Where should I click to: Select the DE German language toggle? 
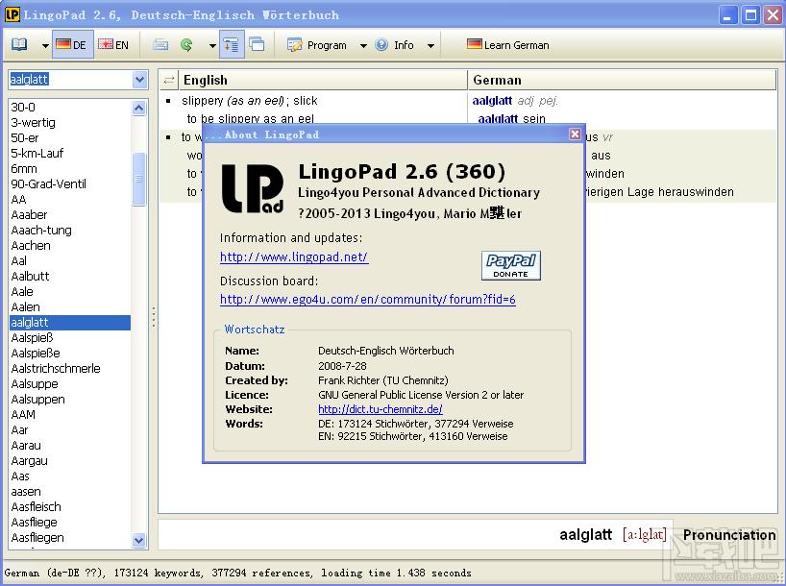pyautogui.click(x=71, y=45)
